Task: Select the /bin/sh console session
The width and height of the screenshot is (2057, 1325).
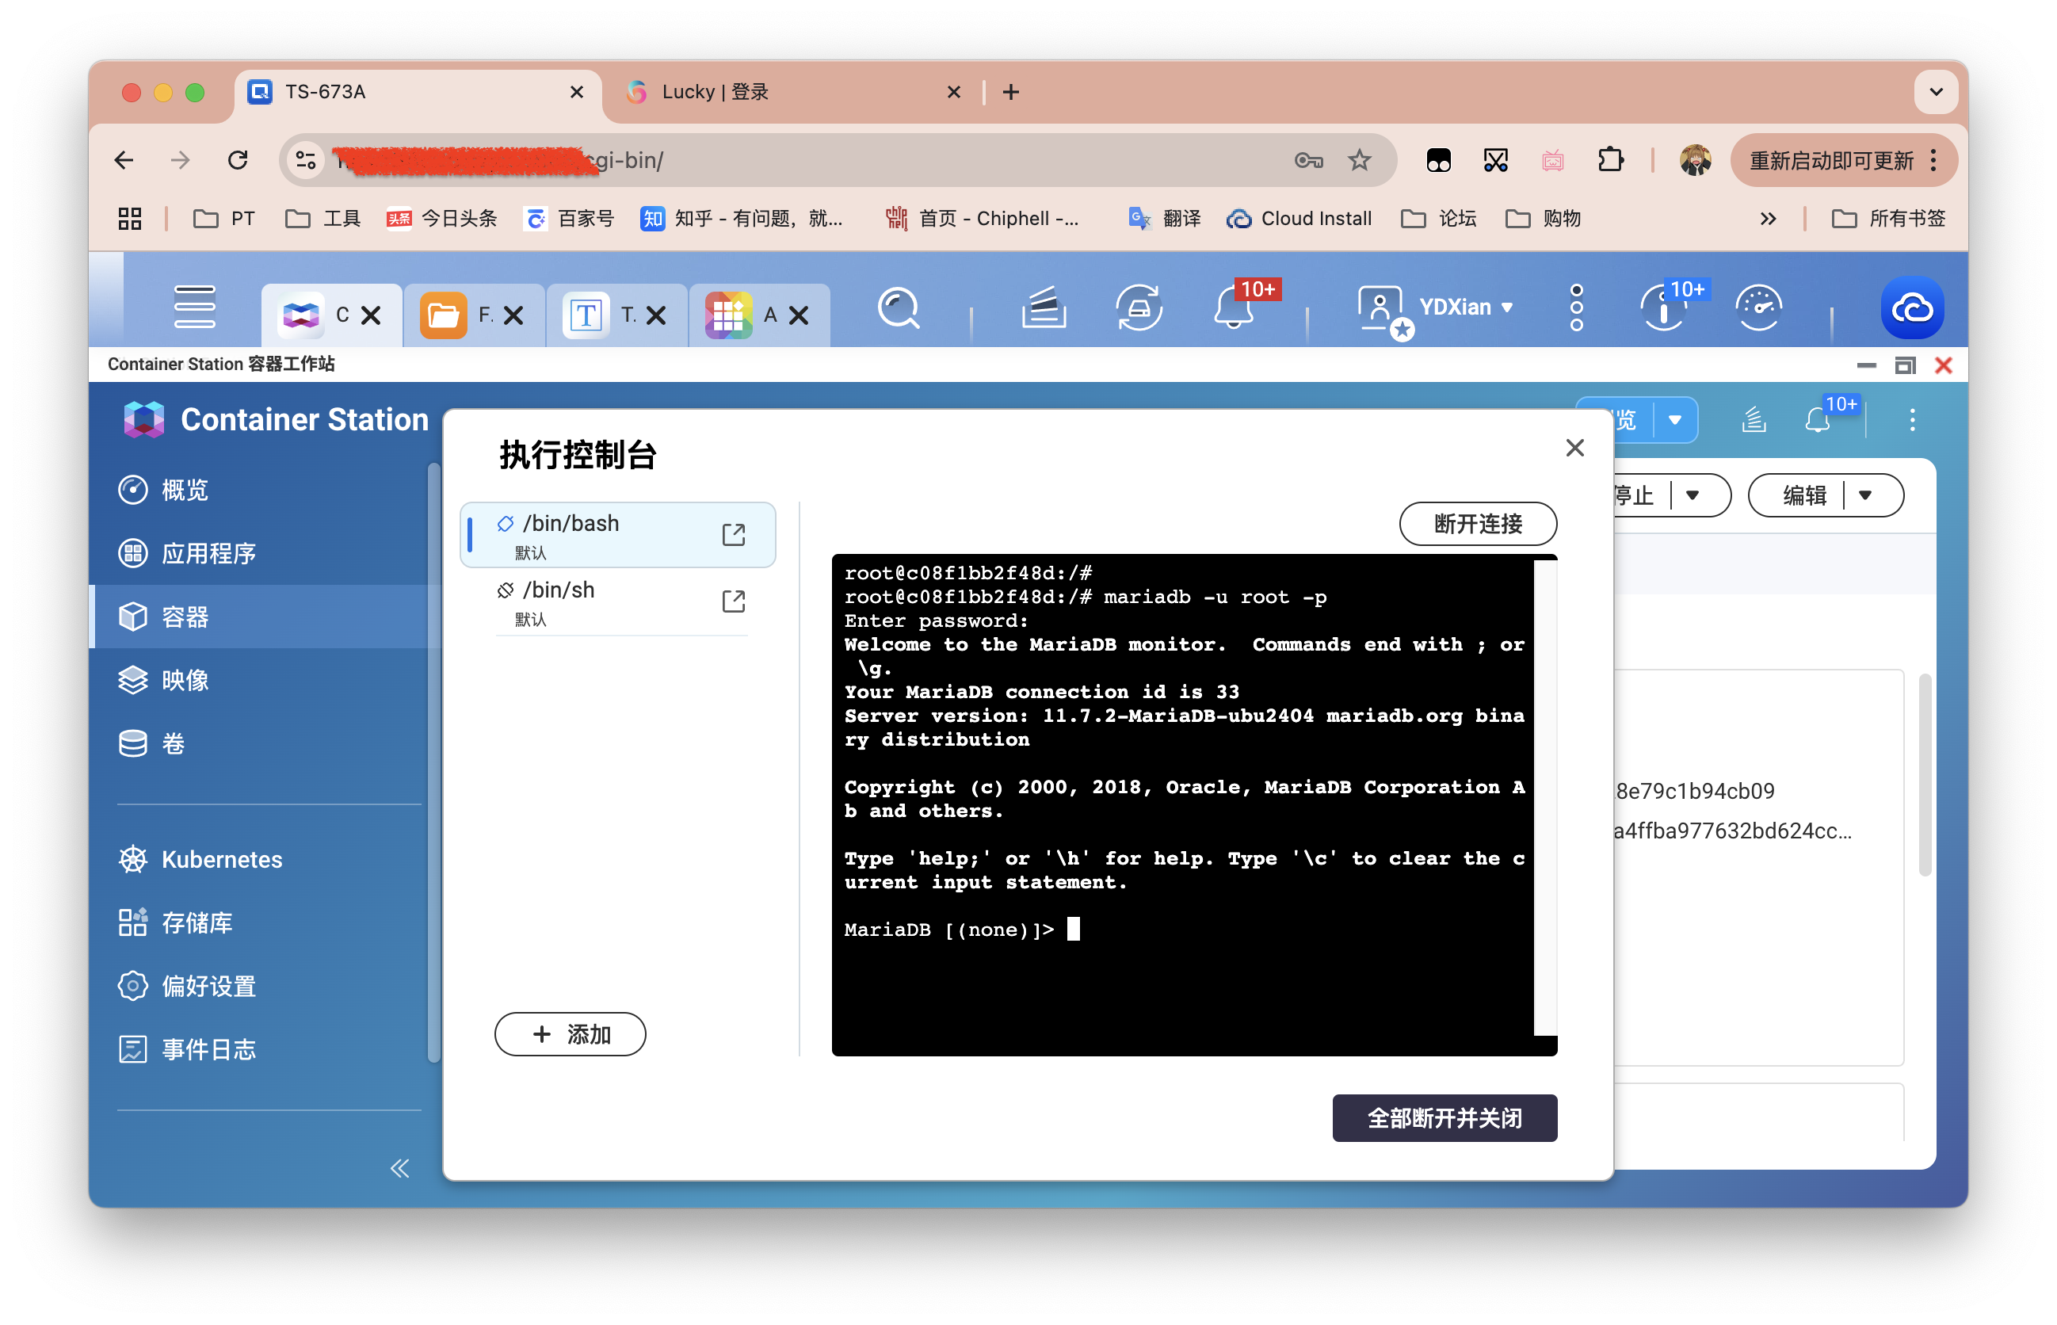Action: coord(618,601)
